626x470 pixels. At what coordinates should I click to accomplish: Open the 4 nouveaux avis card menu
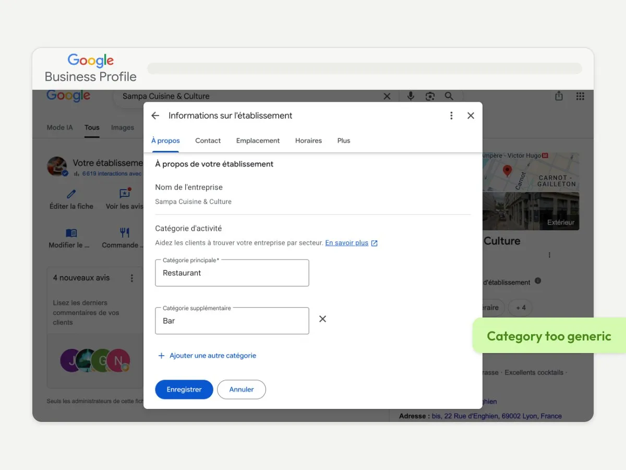[132, 278]
